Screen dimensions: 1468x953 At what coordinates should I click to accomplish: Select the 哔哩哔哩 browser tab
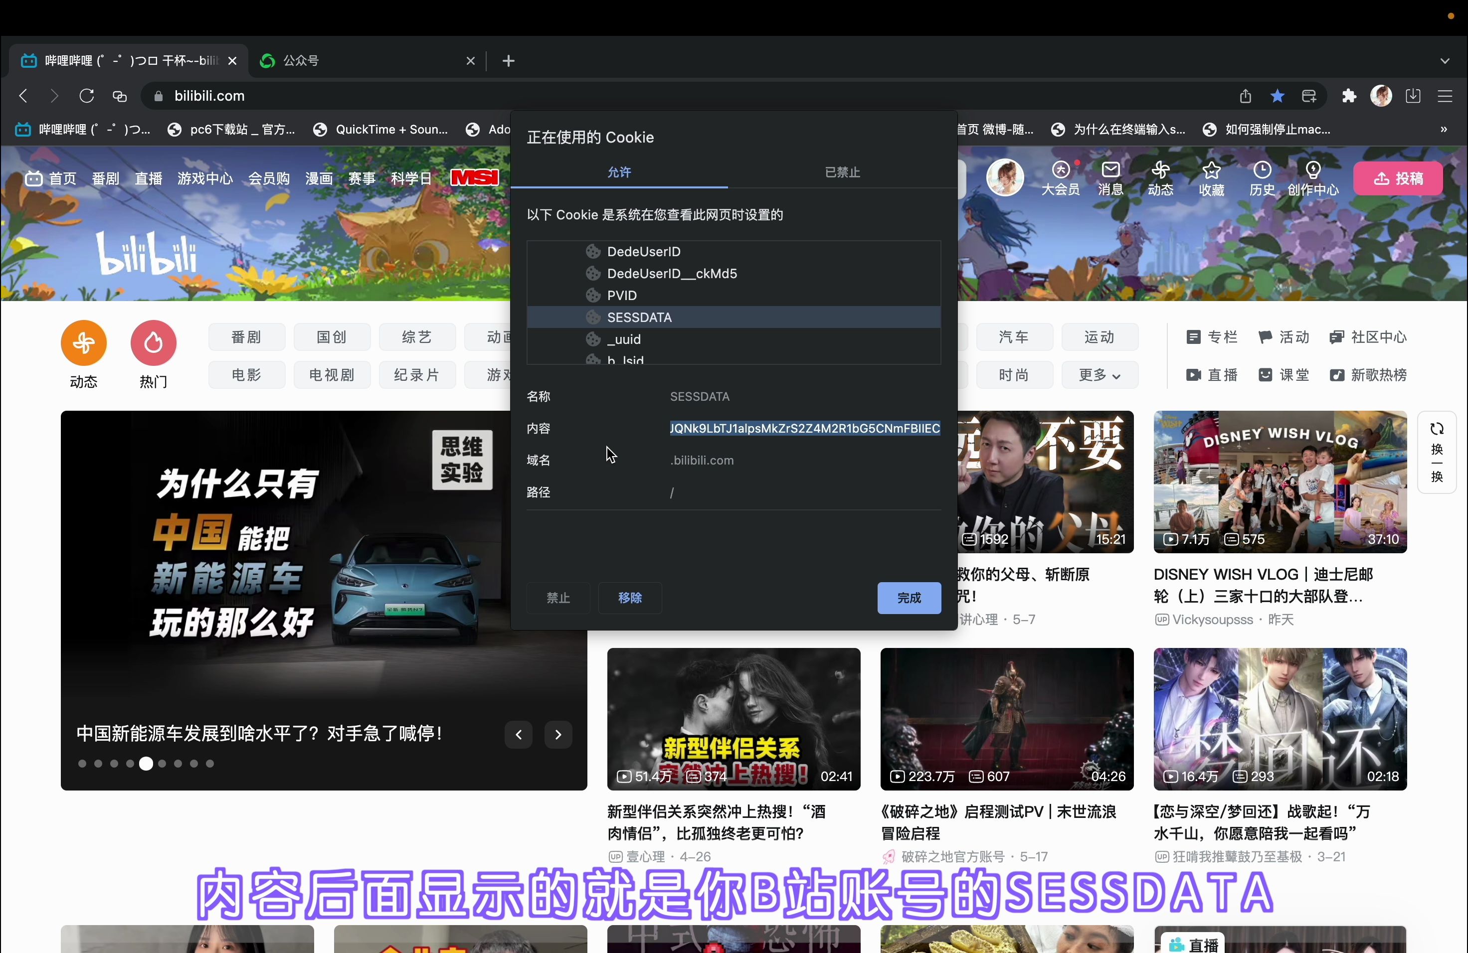pos(128,61)
